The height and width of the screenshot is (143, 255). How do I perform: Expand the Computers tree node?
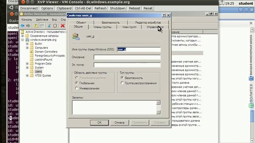click(27, 48)
